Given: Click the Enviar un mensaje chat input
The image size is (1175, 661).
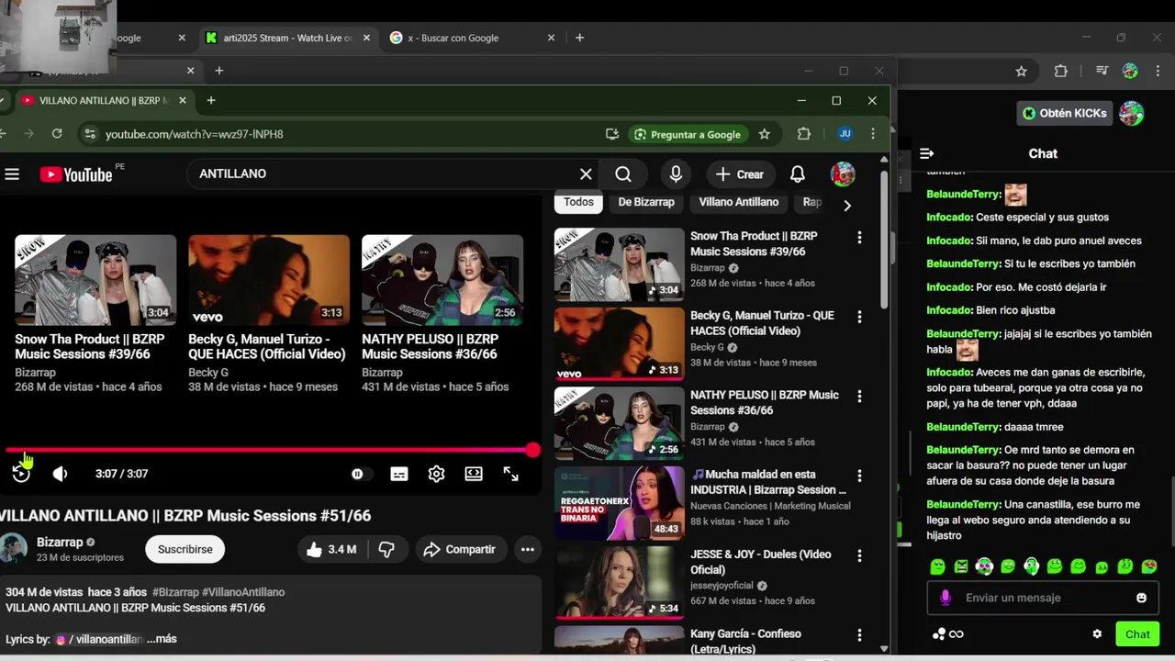Looking at the screenshot, I should (x=1042, y=598).
